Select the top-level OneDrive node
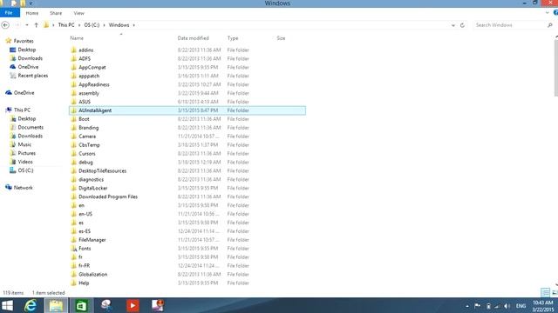 pos(24,93)
